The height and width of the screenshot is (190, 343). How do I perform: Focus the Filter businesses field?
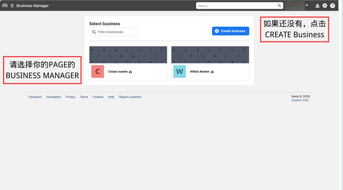pos(112,32)
